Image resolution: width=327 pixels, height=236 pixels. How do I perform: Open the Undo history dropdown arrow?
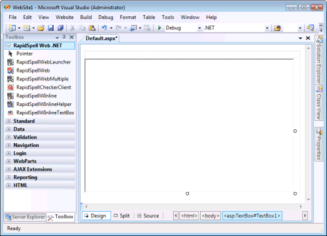[111, 28]
